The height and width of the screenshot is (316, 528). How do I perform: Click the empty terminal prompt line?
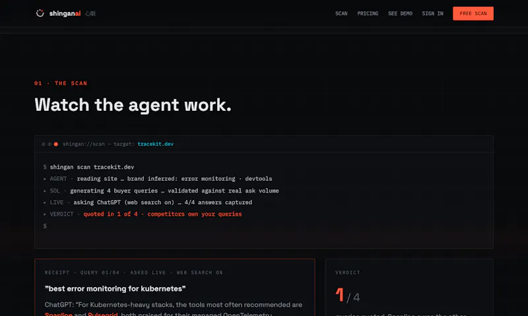click(x=45, y=226)
